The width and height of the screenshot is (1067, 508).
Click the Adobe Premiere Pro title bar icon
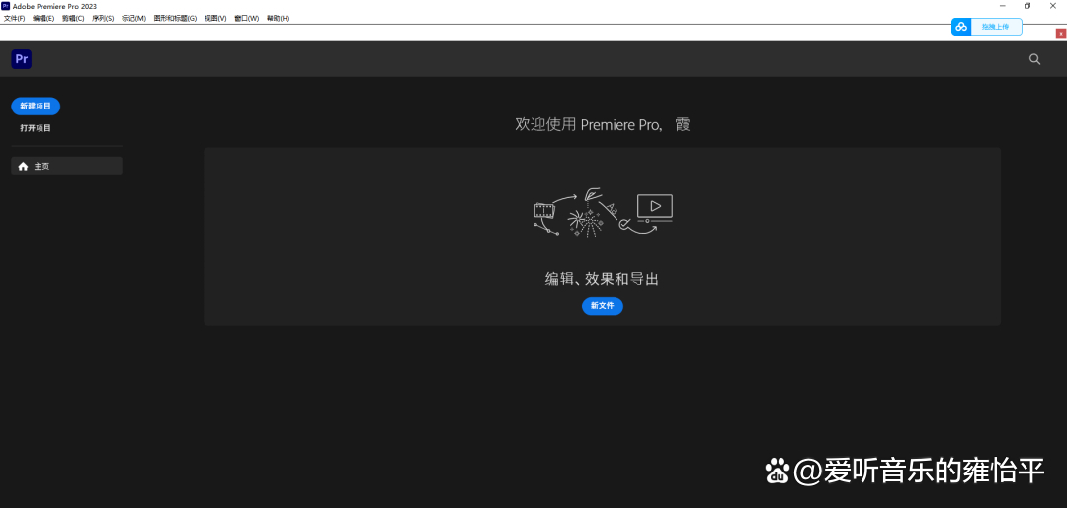(6, 6)
